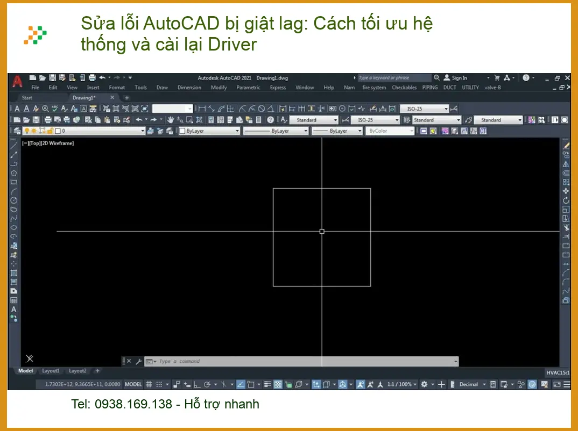Click HVAC15:1 label above status bar
578x431 pixels.
pos(558,372)
